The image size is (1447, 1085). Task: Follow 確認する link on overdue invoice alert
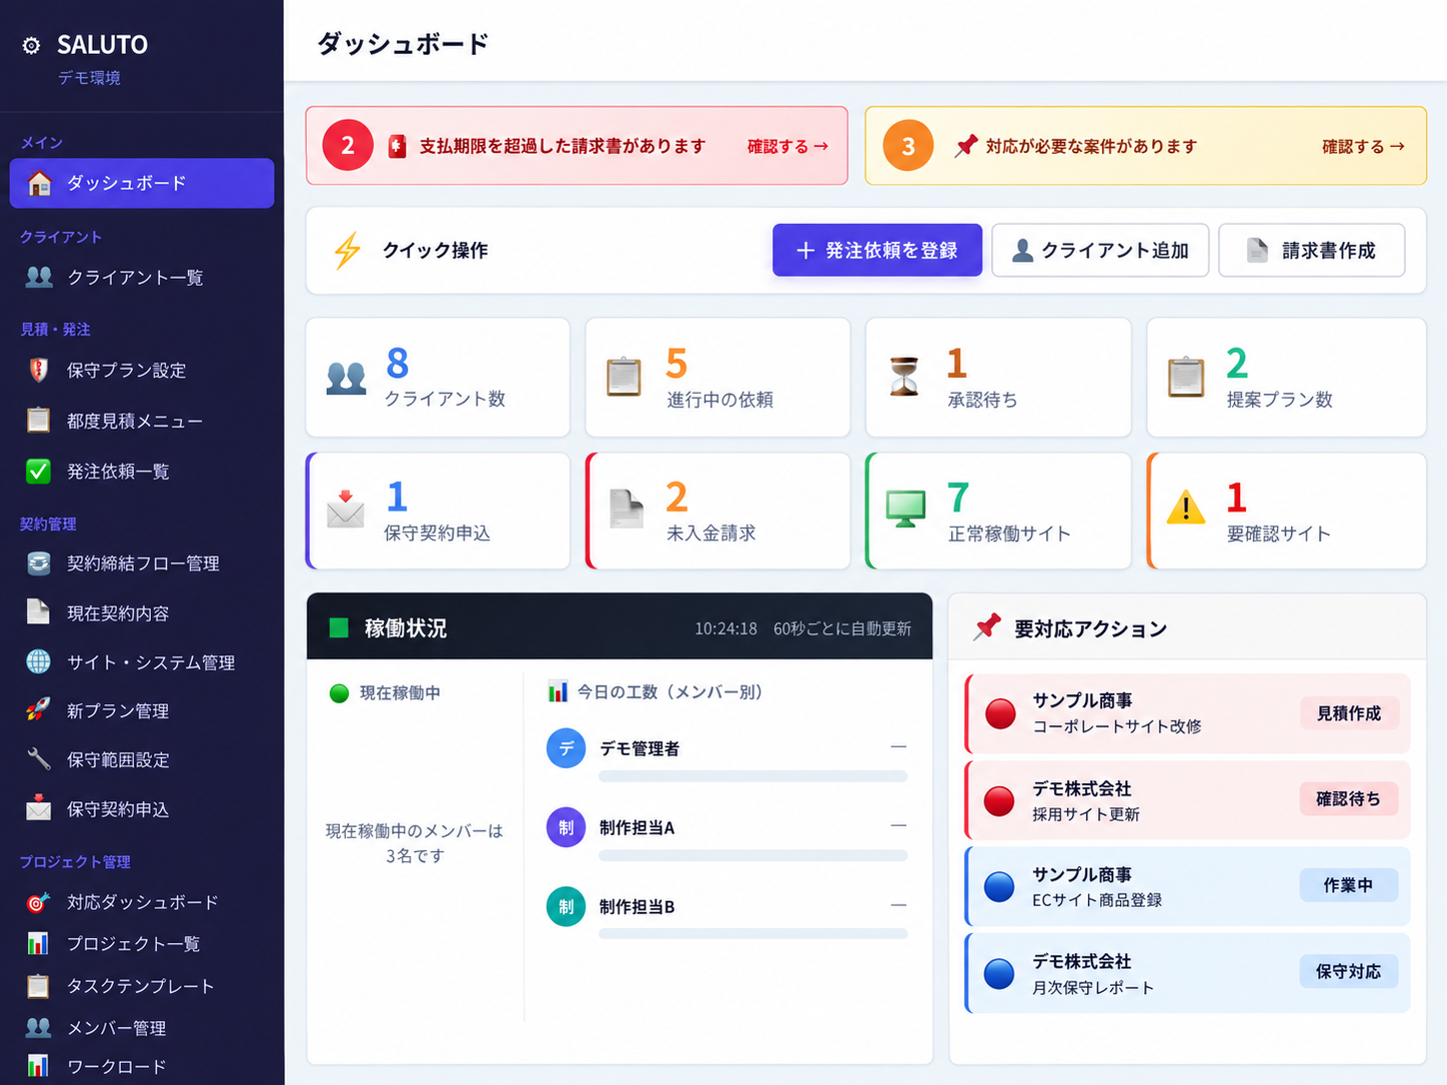[x=787, y=146]
